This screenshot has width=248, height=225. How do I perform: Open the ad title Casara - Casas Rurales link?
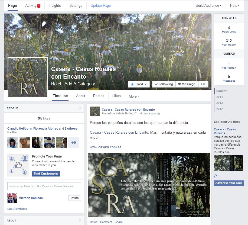click(225, 131)
